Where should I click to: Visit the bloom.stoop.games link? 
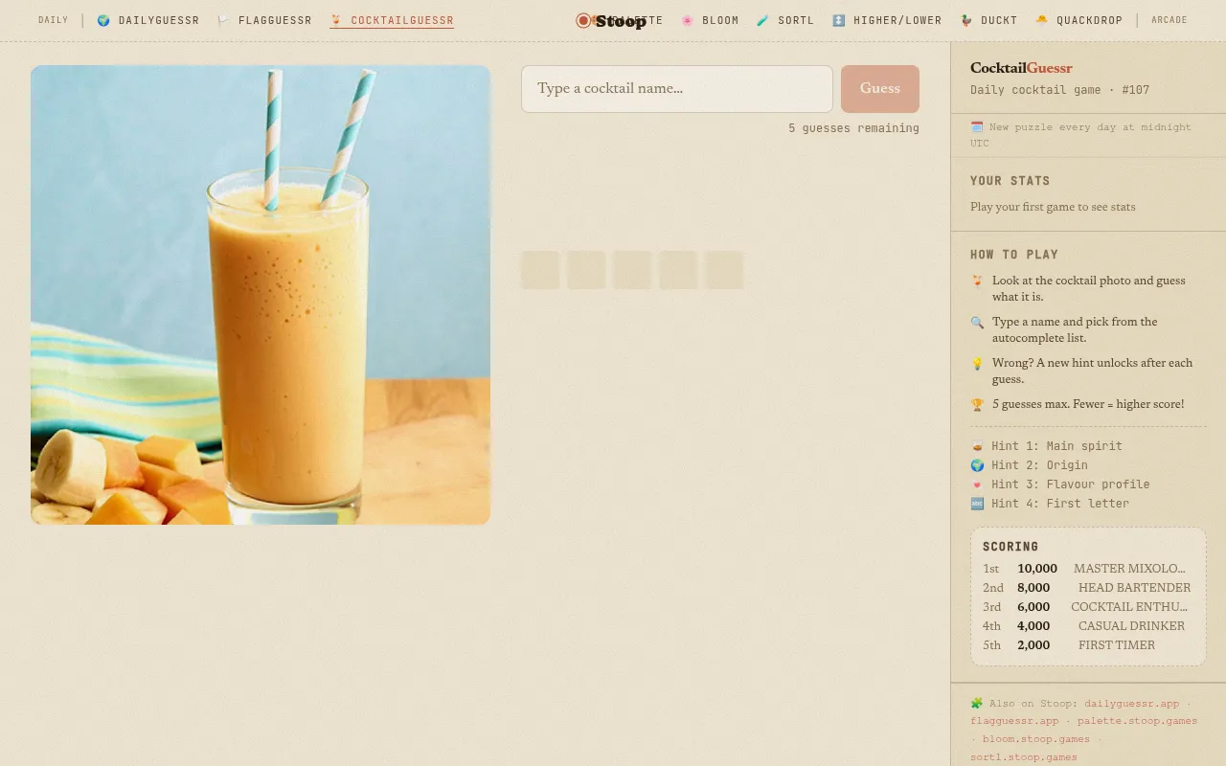point(1036,739)
